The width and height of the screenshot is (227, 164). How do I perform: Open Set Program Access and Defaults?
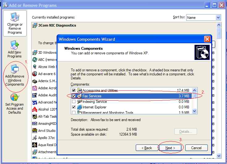(x=15, y=104)
